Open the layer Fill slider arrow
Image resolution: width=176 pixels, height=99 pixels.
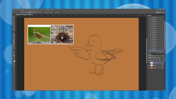164,60
